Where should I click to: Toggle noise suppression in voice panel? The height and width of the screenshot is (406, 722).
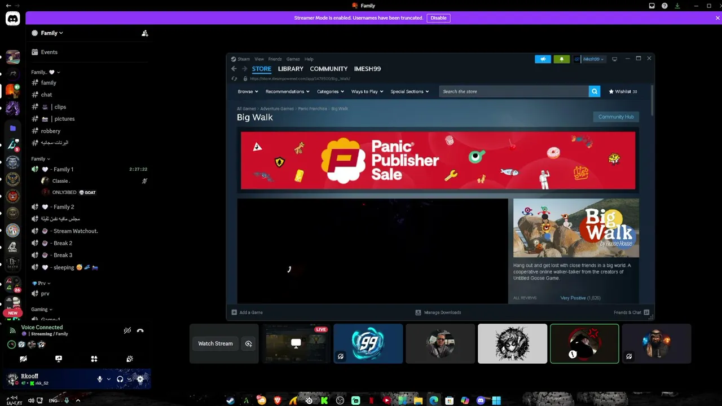[127, 330]
